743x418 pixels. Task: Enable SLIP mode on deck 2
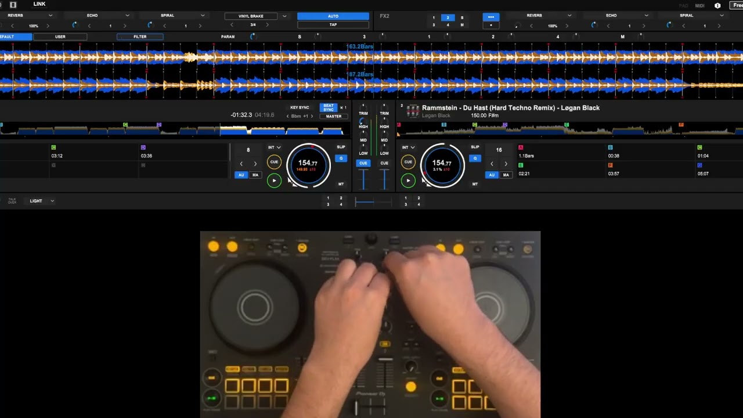[x=475, y=147]
